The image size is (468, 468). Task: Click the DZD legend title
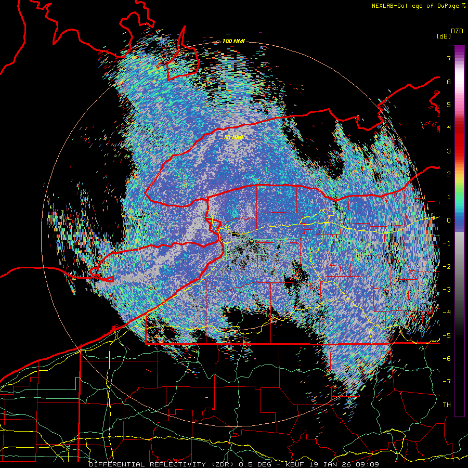[457, 31]
